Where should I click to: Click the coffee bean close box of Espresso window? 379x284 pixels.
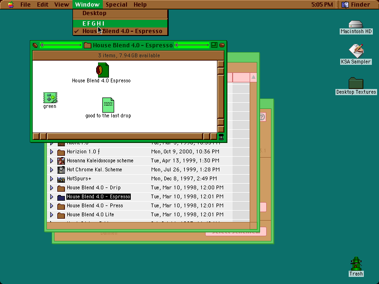(35, 45)
